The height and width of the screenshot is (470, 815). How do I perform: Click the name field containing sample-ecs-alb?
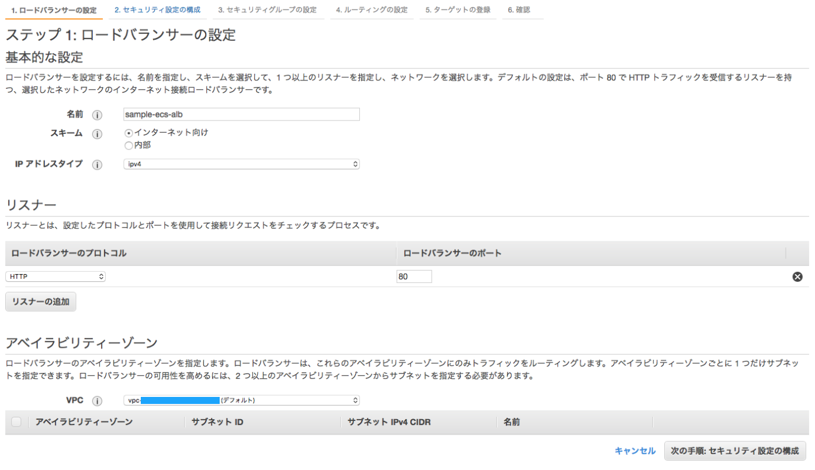coord(241,115)
